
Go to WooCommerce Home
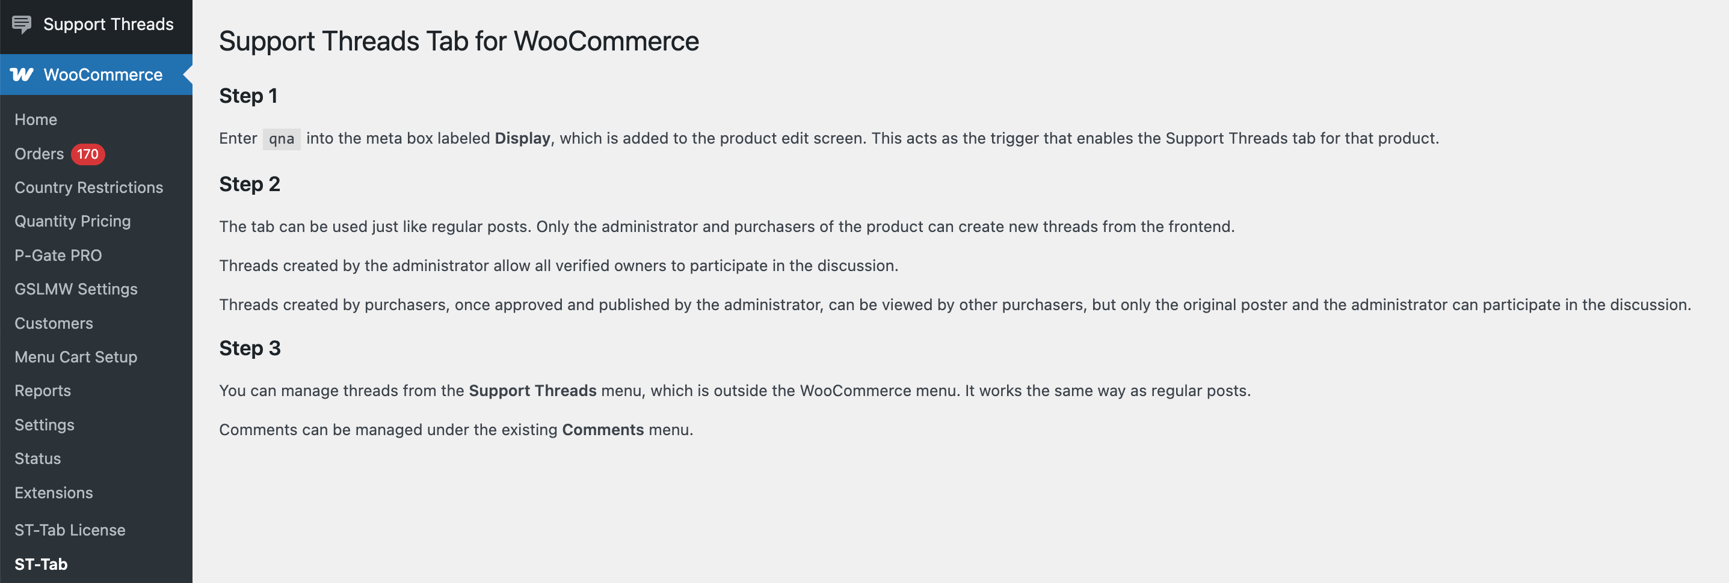35,120
